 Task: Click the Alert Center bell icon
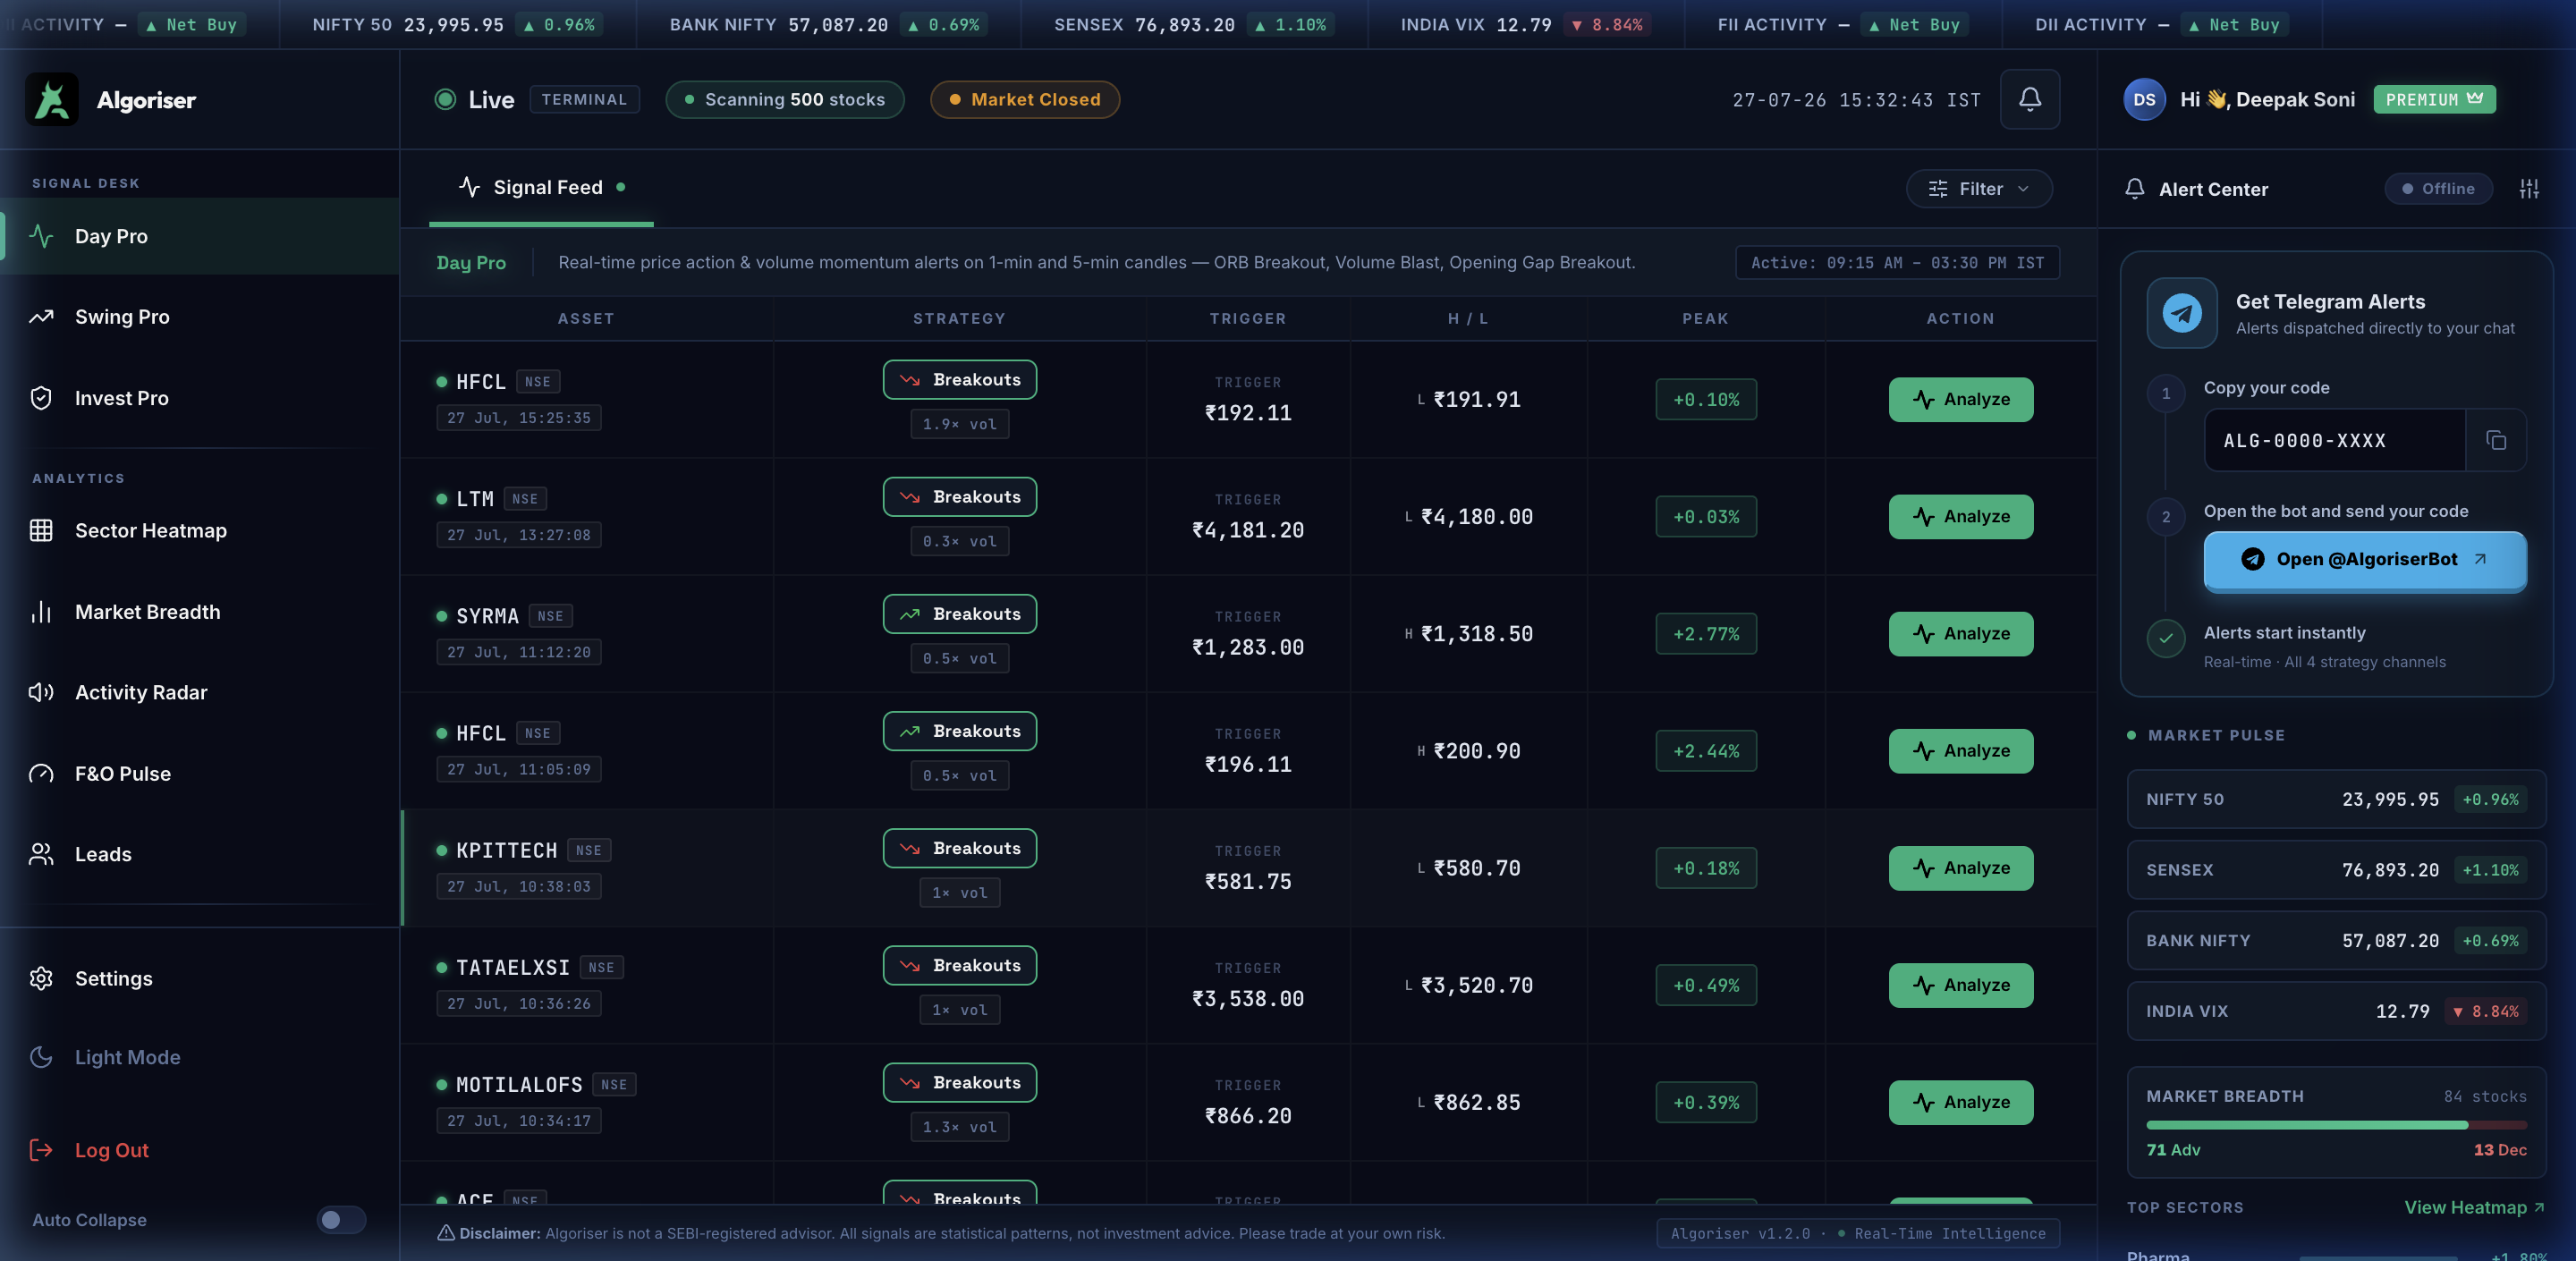[x=2134, y=189]
